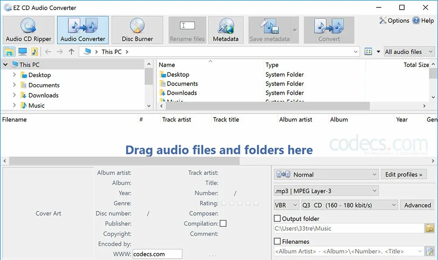Open the output folder browse icon
438x260 pixels.
pyautogui.click(x=430, y=228)
